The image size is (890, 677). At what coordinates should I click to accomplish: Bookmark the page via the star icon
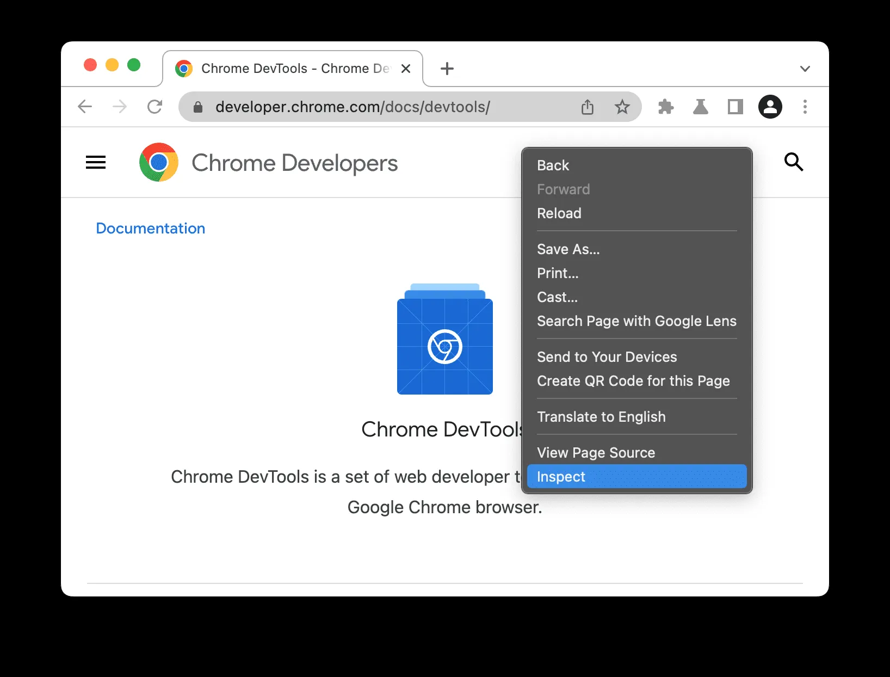pyautogui.click(x=622, y=107)
